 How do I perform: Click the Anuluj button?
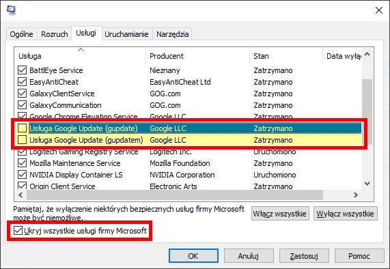point(249,256)
